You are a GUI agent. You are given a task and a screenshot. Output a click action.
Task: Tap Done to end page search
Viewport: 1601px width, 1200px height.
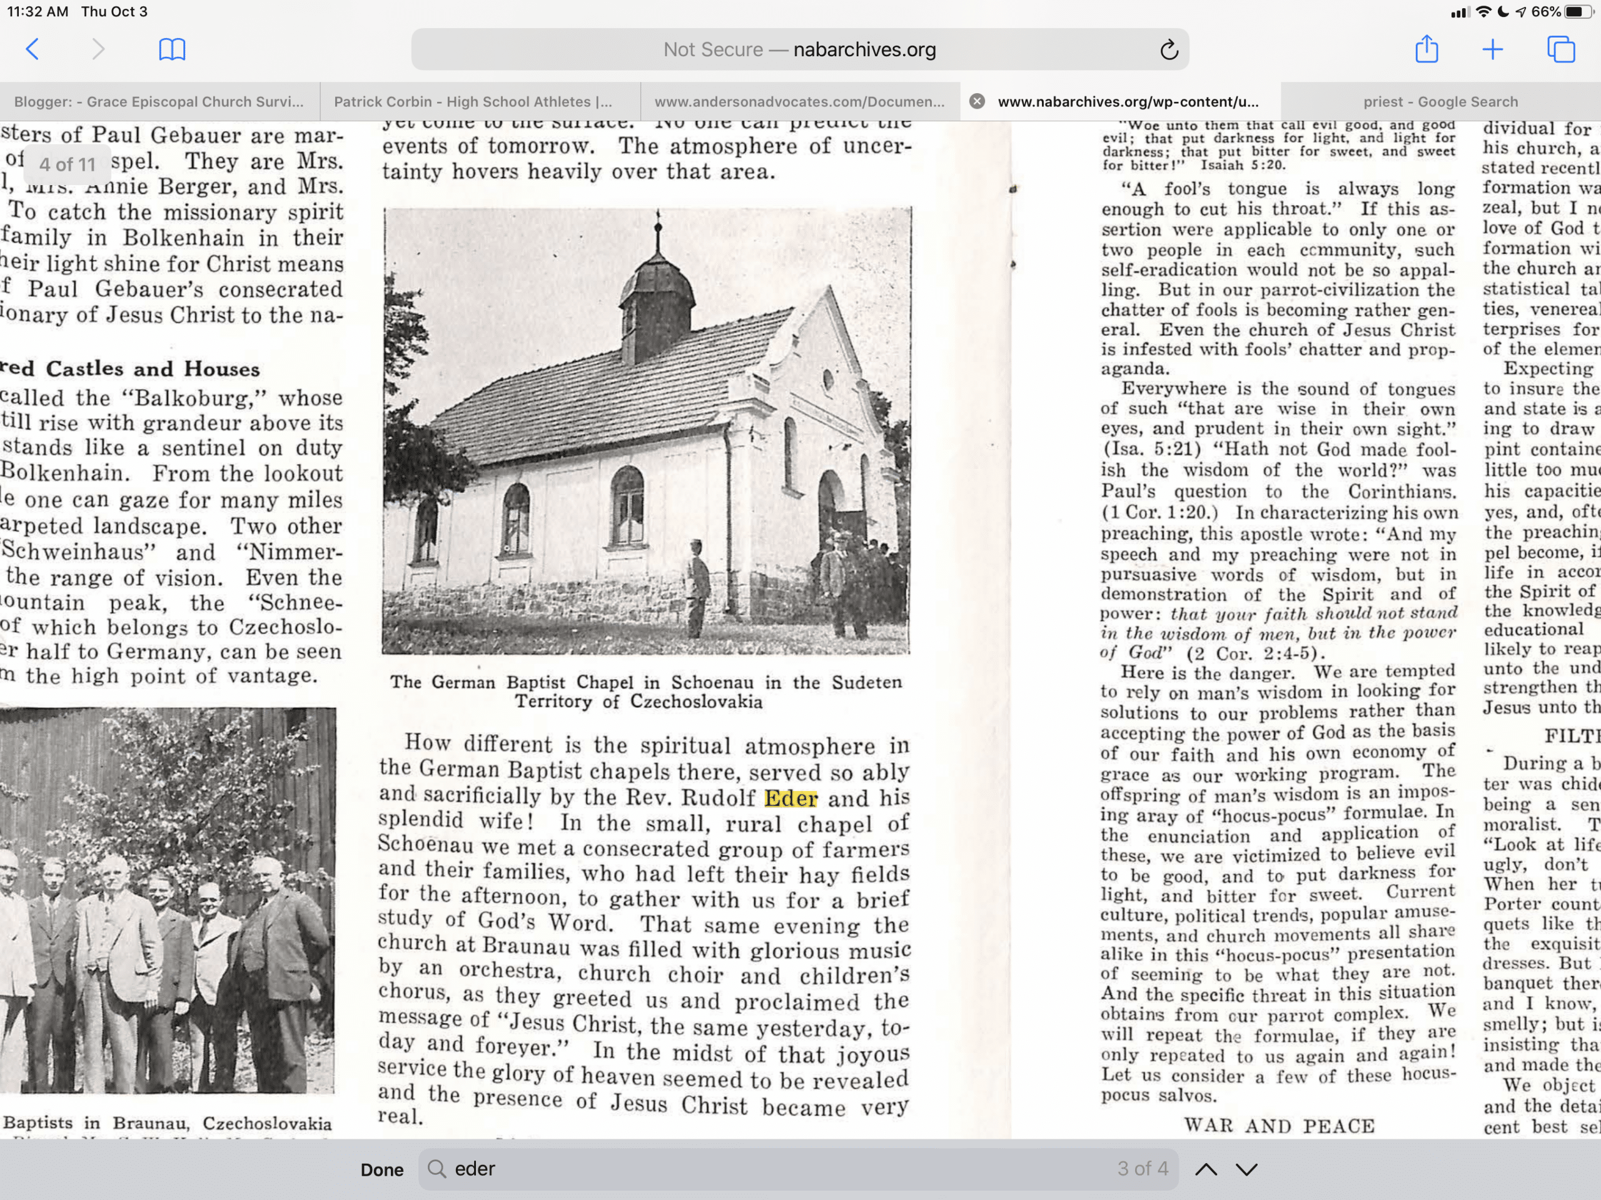[381, 1169]
